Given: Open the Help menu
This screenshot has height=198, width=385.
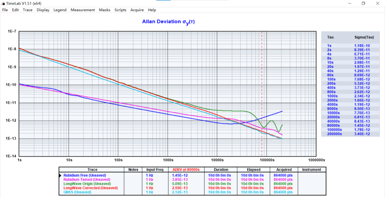Looking at the screenshot, I should (152, 10).
